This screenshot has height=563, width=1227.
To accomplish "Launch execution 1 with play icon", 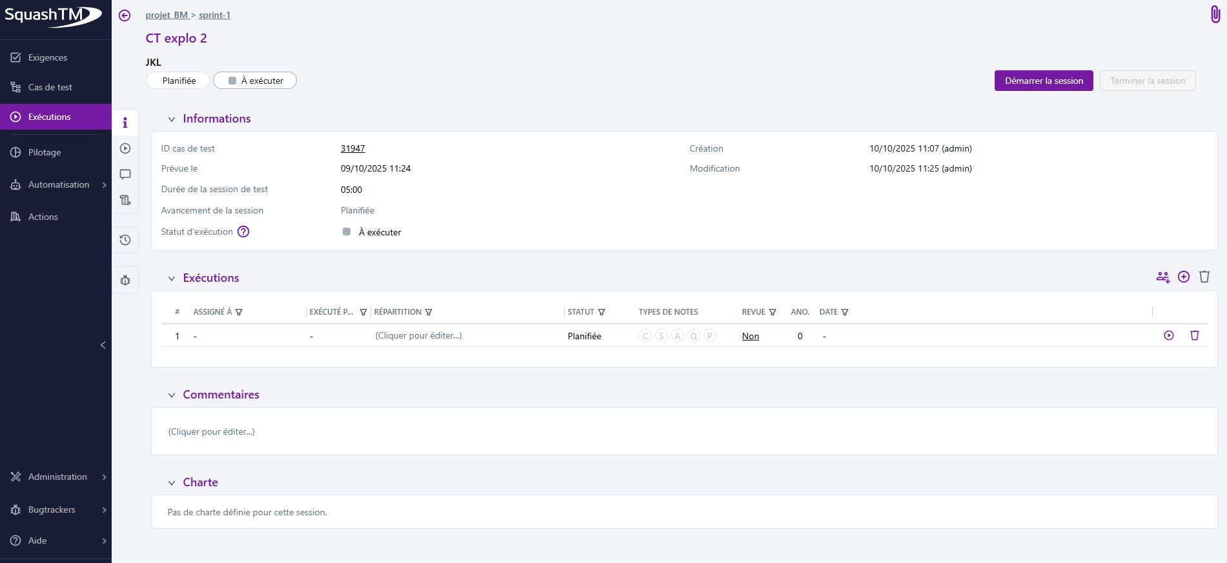I will (x=1168, y=335).
